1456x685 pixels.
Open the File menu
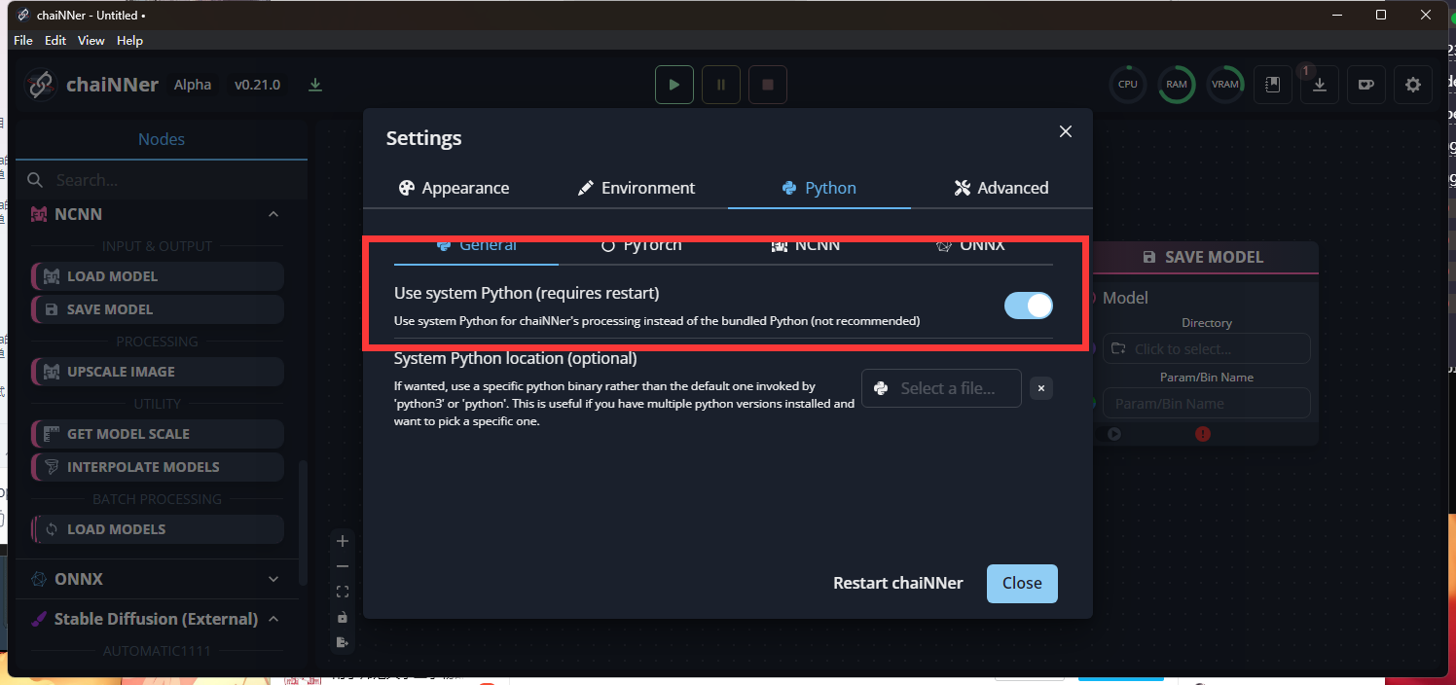coord(23,40)
